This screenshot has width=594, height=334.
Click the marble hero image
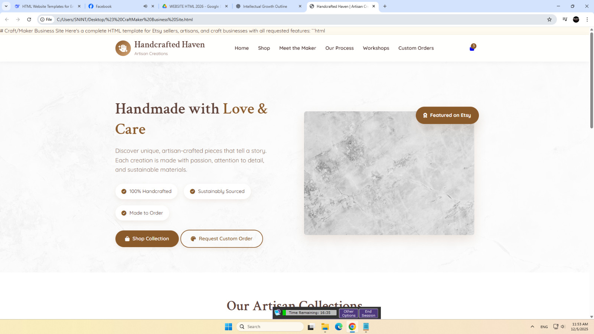(389, 173)
